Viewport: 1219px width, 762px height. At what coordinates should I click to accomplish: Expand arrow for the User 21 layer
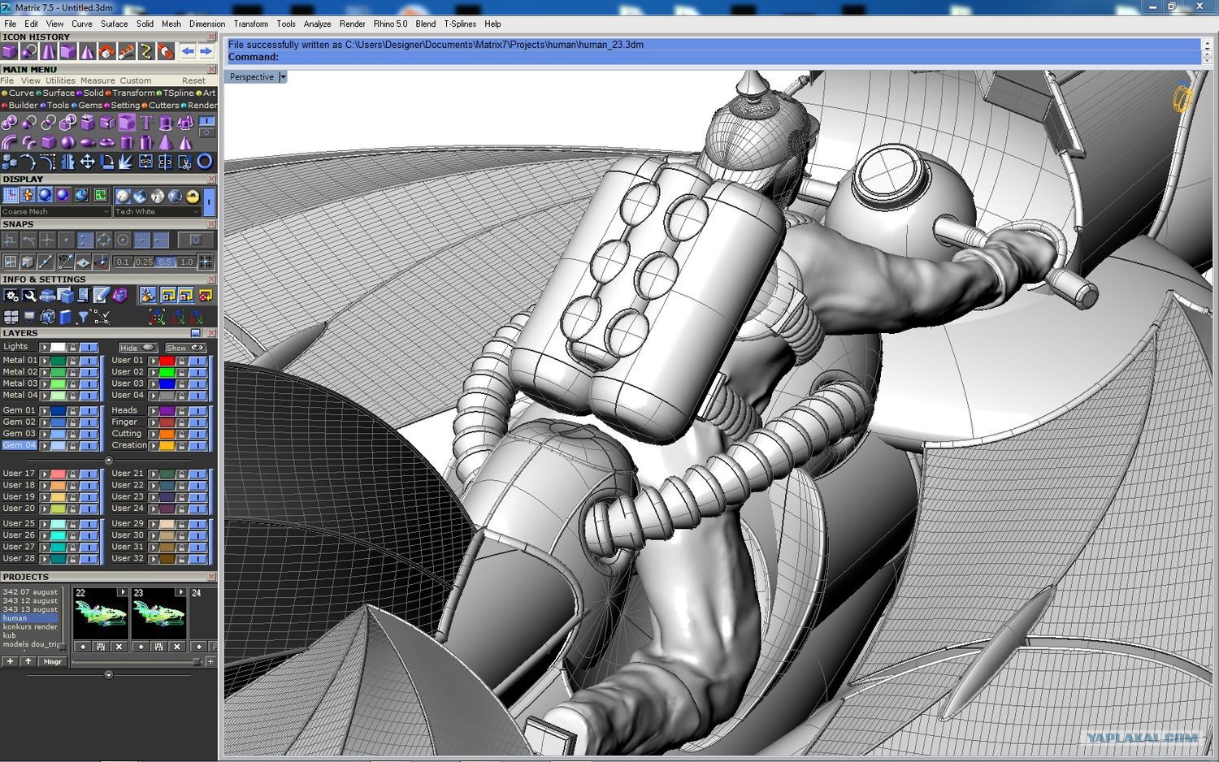point(154,474)
